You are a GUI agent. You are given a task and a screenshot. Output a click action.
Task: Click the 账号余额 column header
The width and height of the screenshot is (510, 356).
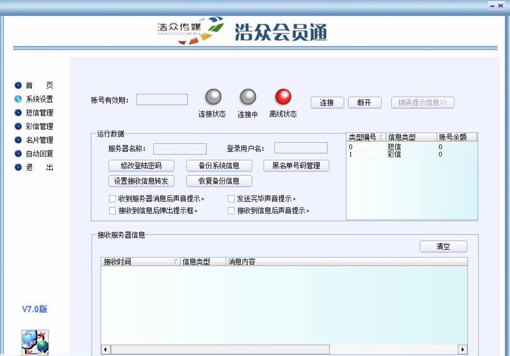coord(457,137)
